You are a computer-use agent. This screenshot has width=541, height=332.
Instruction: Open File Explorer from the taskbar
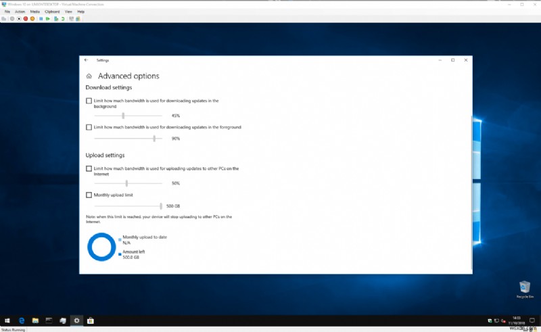pyautogui.click(x=35, y=321)
